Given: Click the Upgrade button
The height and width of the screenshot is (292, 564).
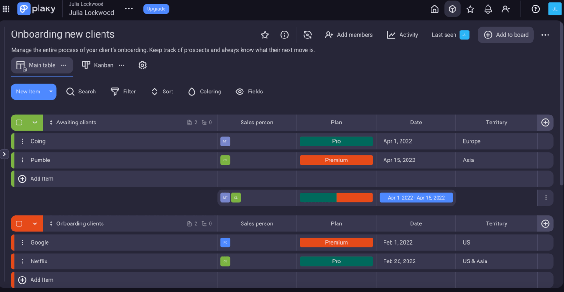Looking at the screenshot, I should point(156,8).
